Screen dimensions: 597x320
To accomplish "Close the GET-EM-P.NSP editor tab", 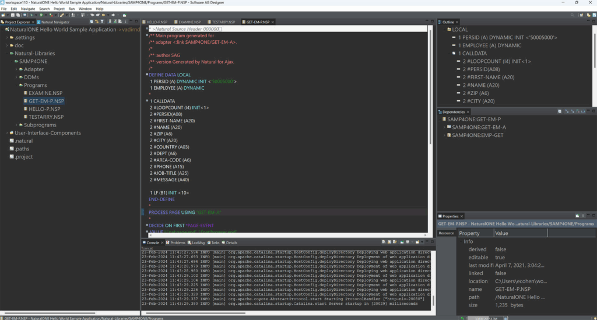I will point(272,22).
